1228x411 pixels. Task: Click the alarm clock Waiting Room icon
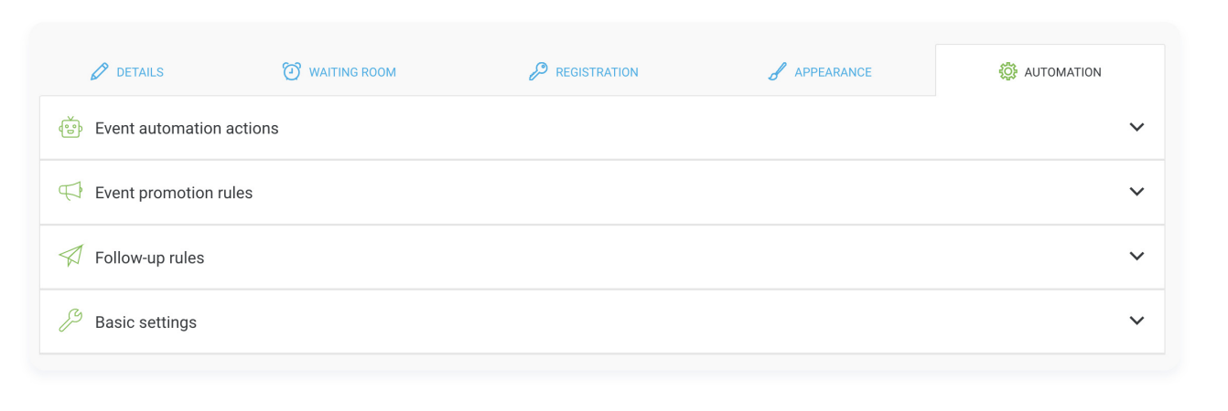291,71
